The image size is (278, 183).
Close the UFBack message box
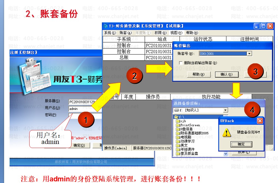[x=260, y=121]
